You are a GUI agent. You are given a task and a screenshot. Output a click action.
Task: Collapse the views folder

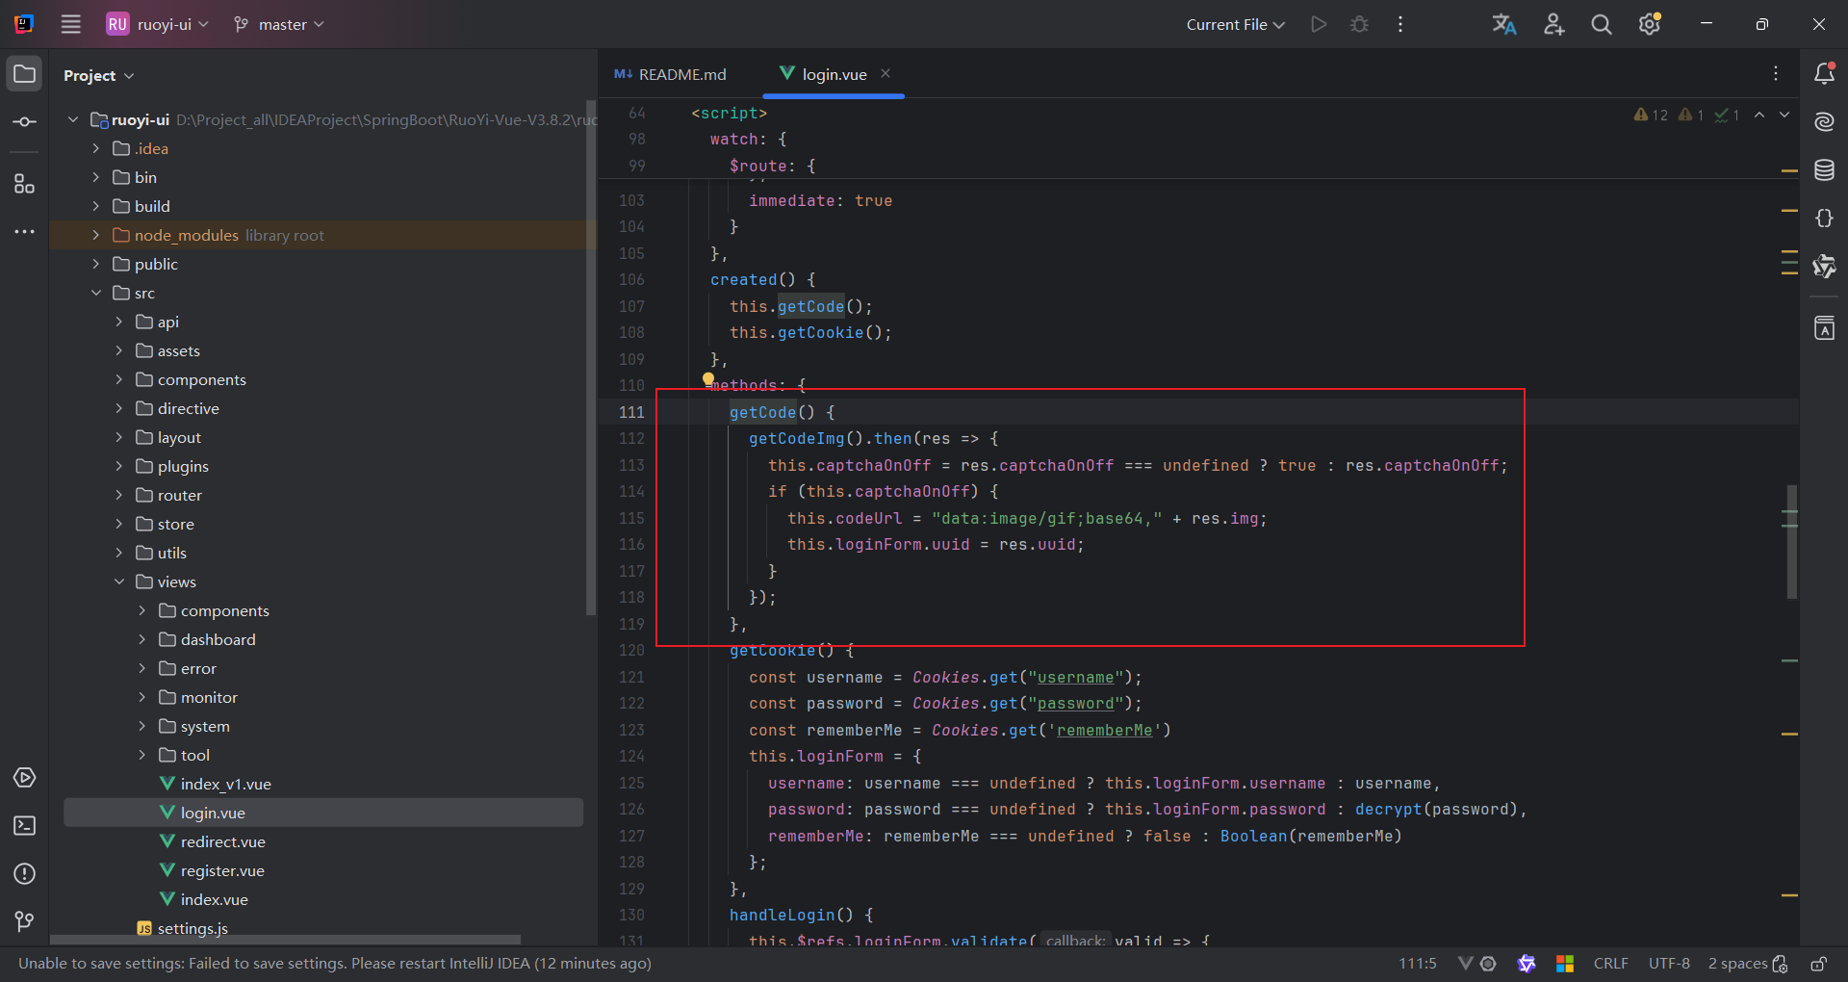[119, 581]
